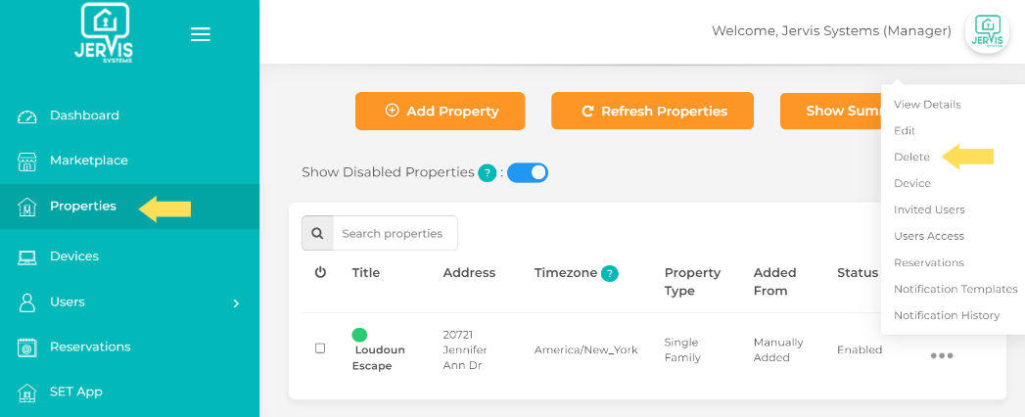Click the Dashboard gauge icon in sidebar

click(27, 116)
